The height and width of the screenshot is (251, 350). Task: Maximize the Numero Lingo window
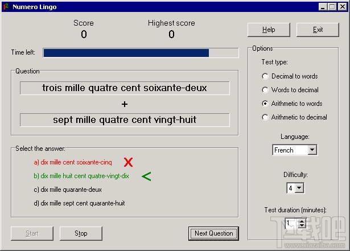[x=332, y=7]
